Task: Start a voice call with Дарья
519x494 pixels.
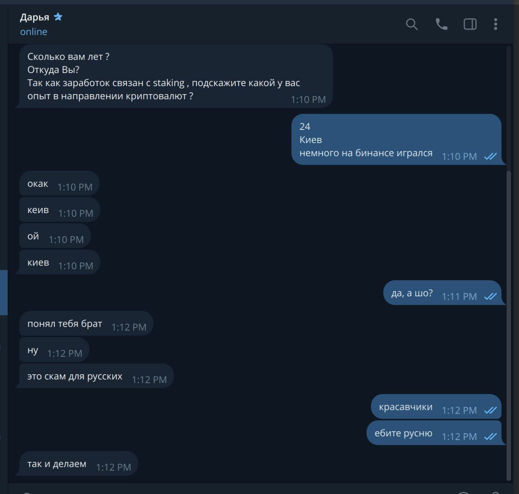Action: click(x=441, y=24)
